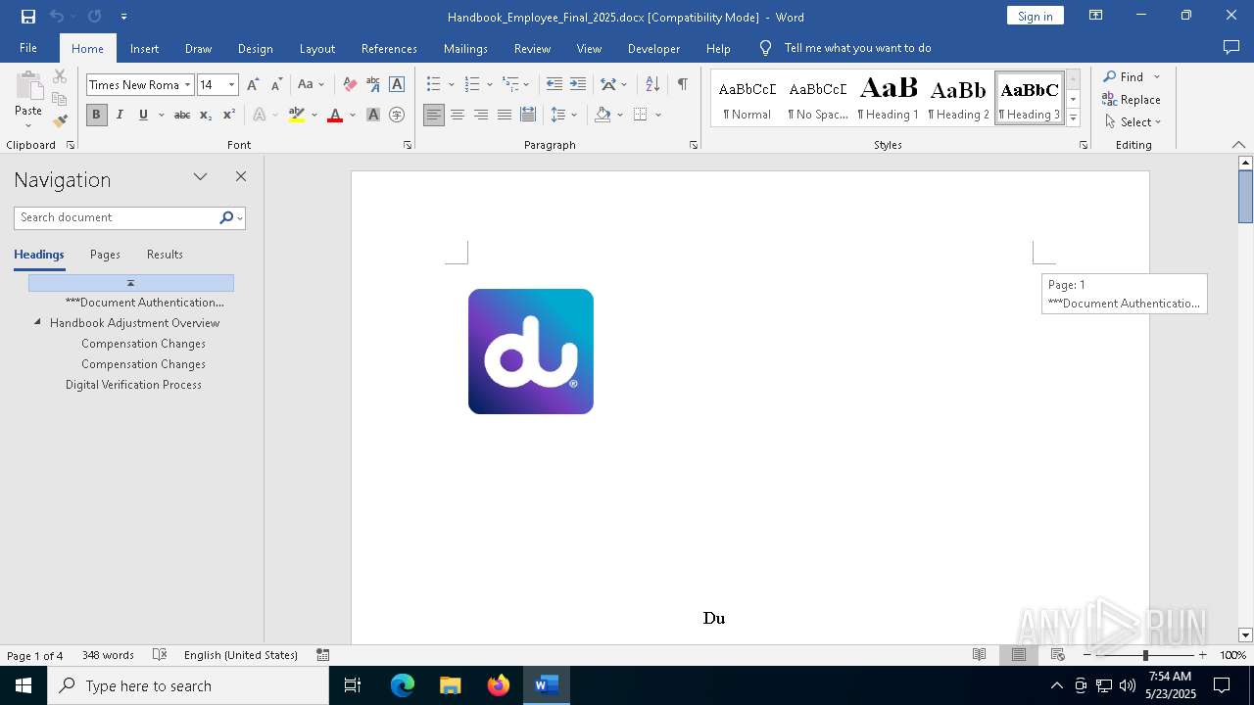Center align the paragraph

click(458, 115)
